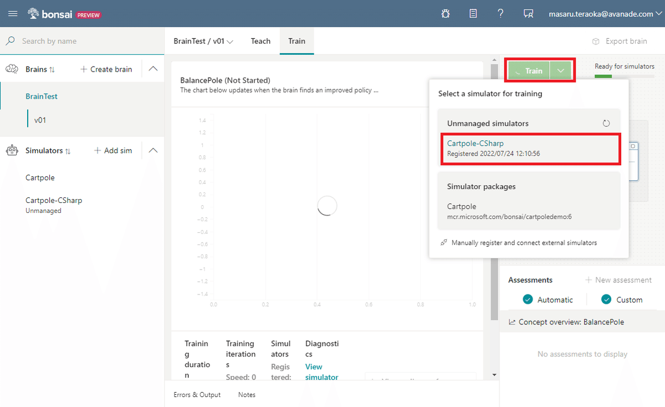Click Export brain
This screenshot has width=665, height=407.
click(x=619, y=41)
